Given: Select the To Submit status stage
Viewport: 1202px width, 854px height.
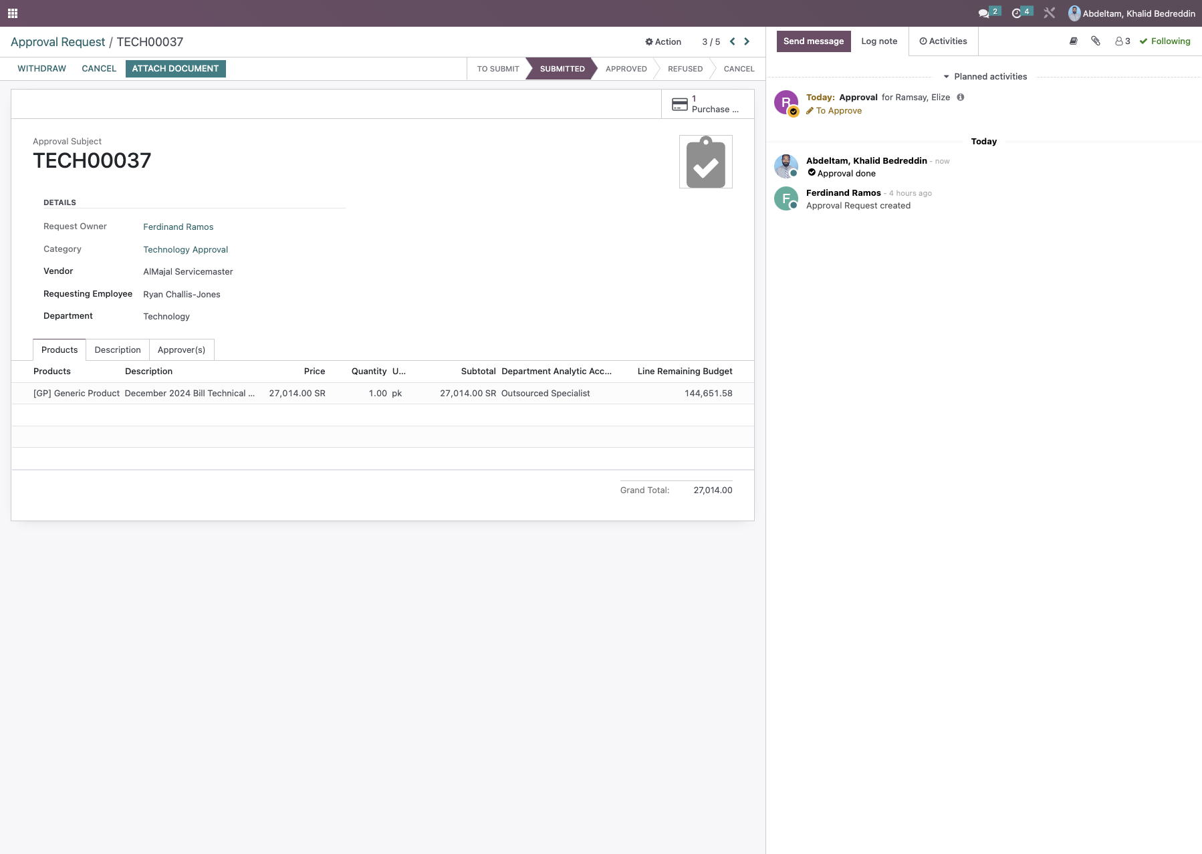Looking at the screenshot, I should [498, 69].
